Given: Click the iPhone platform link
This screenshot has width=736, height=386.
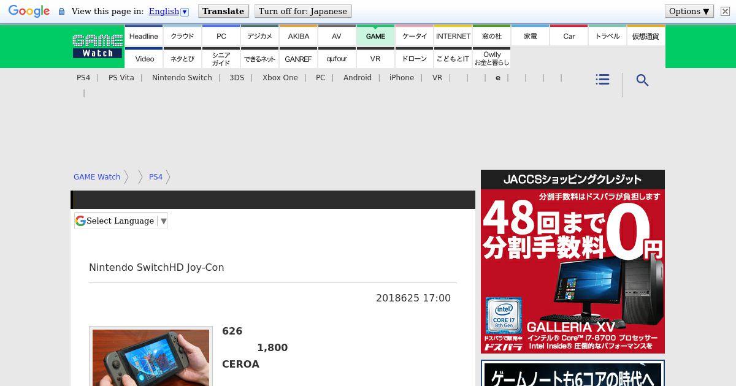Looking at the screenshot, I should coord(402,78).
